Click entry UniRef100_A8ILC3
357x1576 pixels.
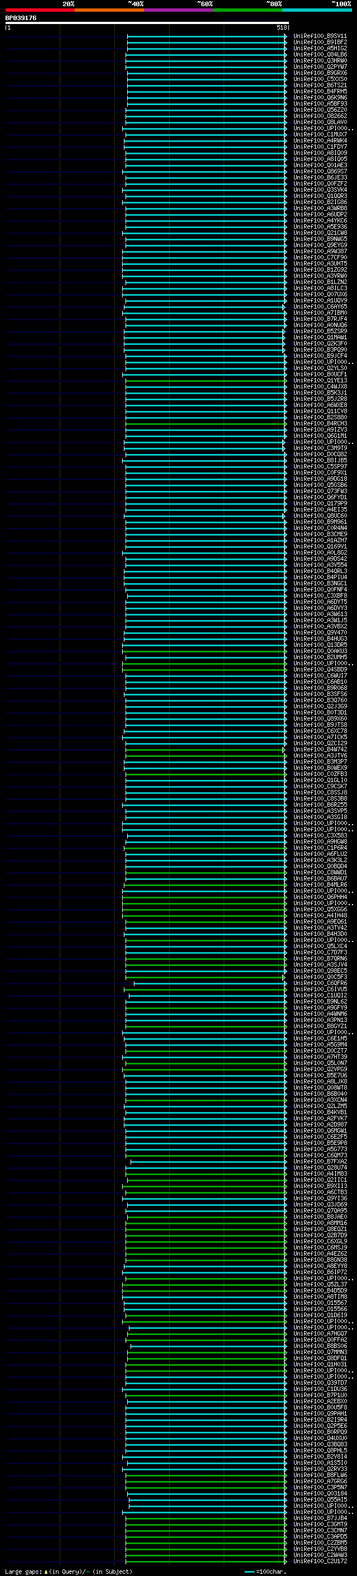click(320, 288)
